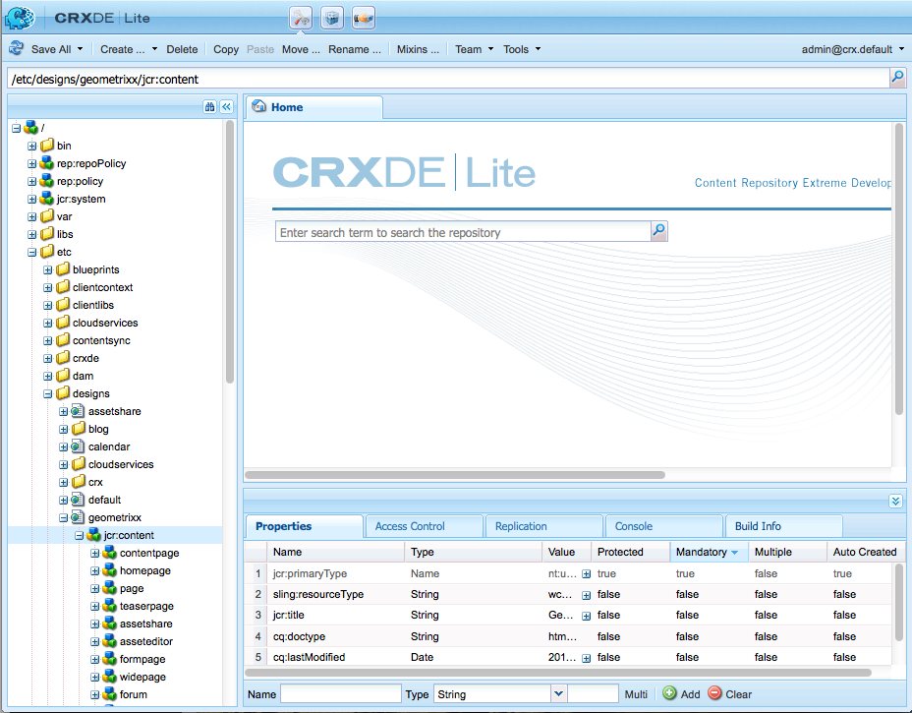Click the properties grid horizontal scrollbar

[x=558, y=673]
